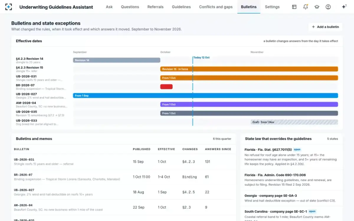Image resolution: width=354 pixels, height=221 pixels.
Task: Click the Effective column header
Action: 166,149
